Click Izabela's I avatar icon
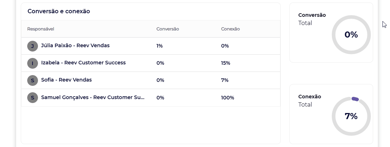 33,63
